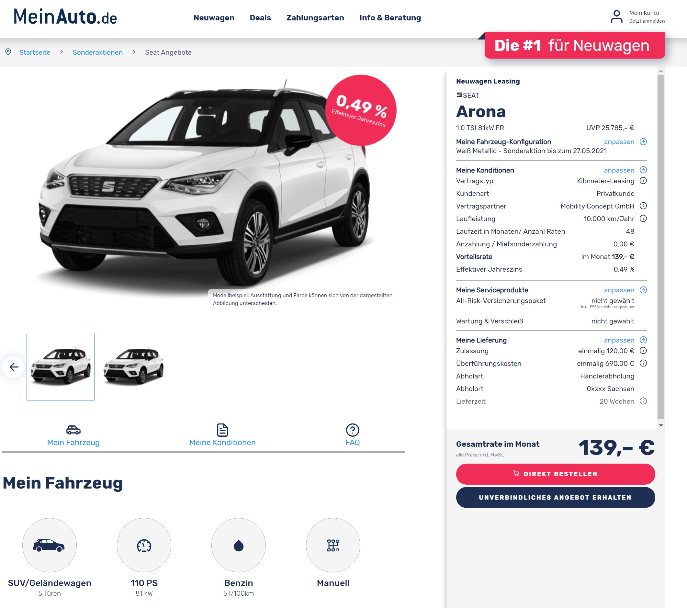The width and height of the screenshot is (687, 608).
Task: Click the Direkt Bestellen button
Action: coord(555,474)
